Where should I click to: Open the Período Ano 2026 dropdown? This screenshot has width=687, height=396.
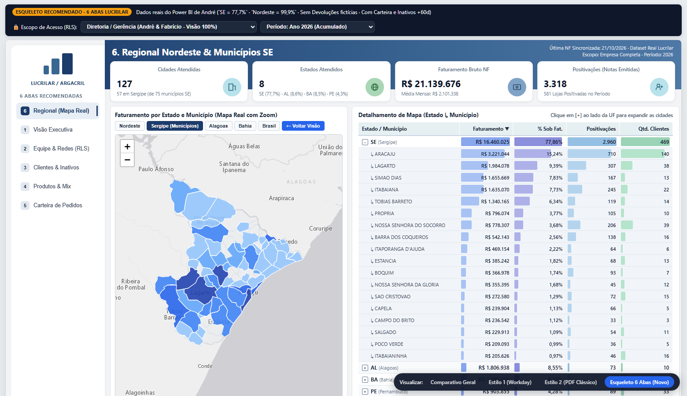(x=318, y=27)
